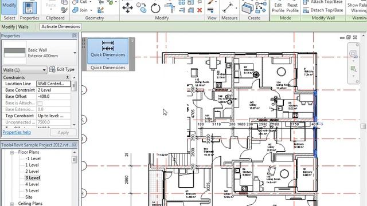Open the Walls (1) filter dropdown

point(24,70)
